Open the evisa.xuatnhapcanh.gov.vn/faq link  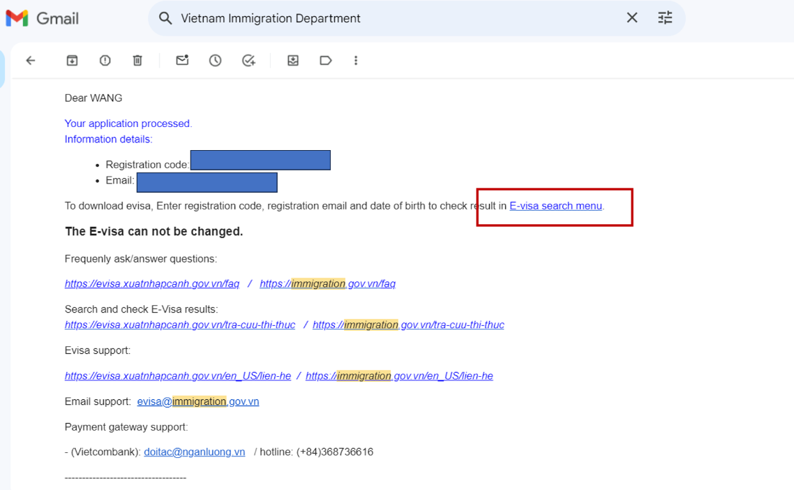[x=152, y=283]
